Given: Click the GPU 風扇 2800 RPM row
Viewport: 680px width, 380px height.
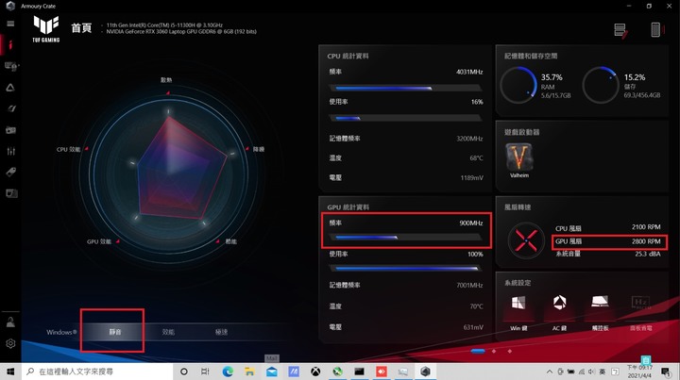Looking at the screenshot, I should tap(608, 241).
